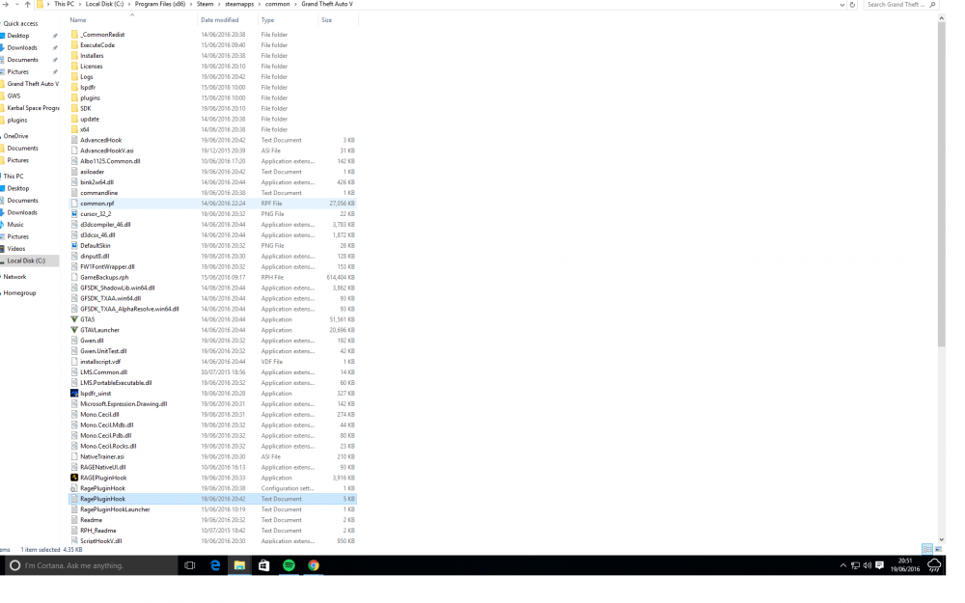Open Grand Theft Auto V in Quick access
Viewport: 965px width, 603px height.
tap(33, 84)
